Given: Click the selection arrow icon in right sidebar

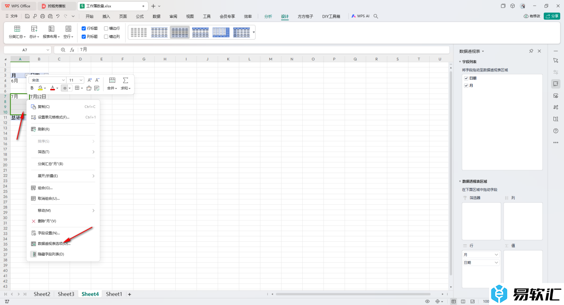Looking at the screenshot, I should tap(556, 60).
